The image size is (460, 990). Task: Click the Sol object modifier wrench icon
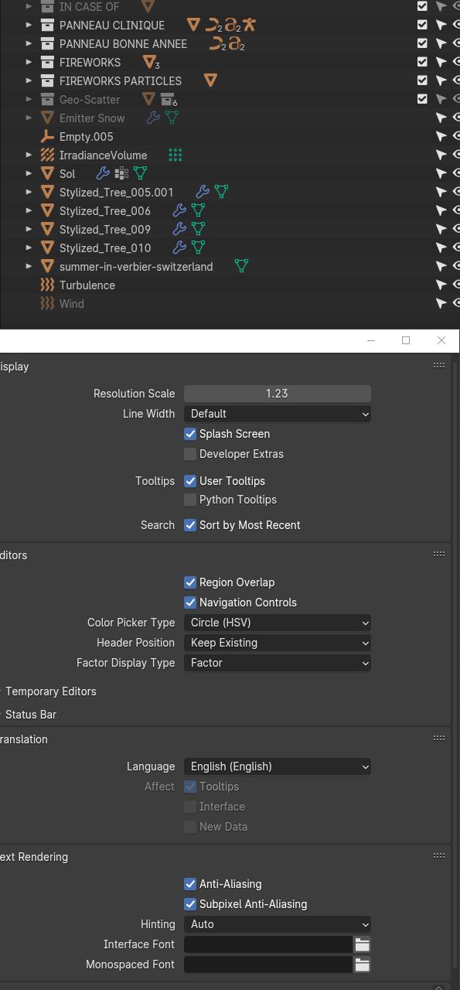[x=103, y=173]
